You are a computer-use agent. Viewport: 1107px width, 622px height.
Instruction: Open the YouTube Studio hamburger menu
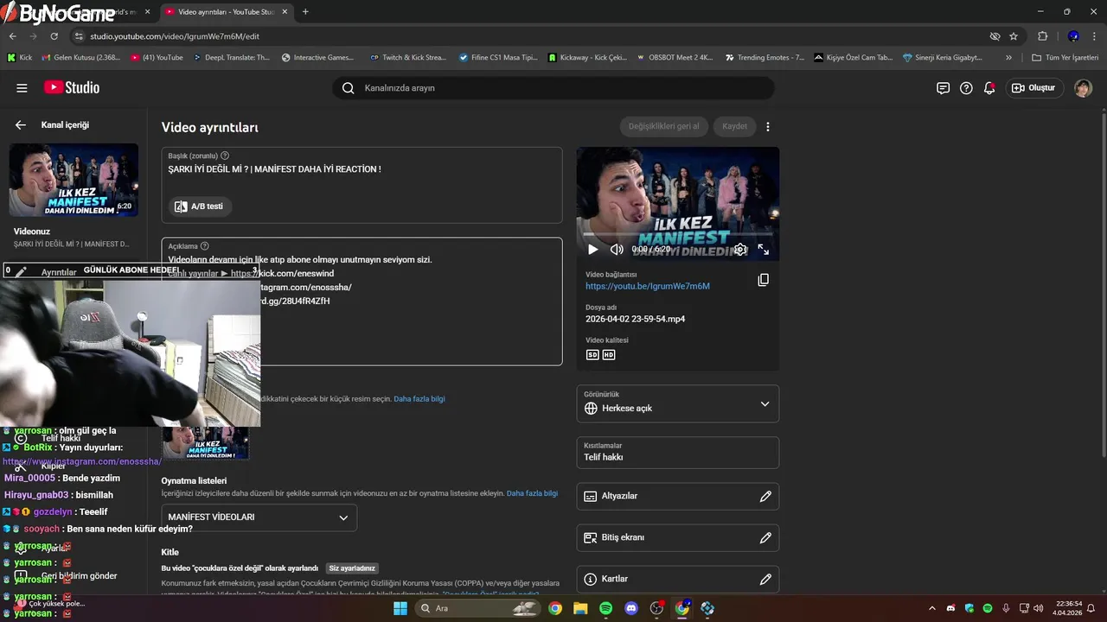[x=22, y=88]
